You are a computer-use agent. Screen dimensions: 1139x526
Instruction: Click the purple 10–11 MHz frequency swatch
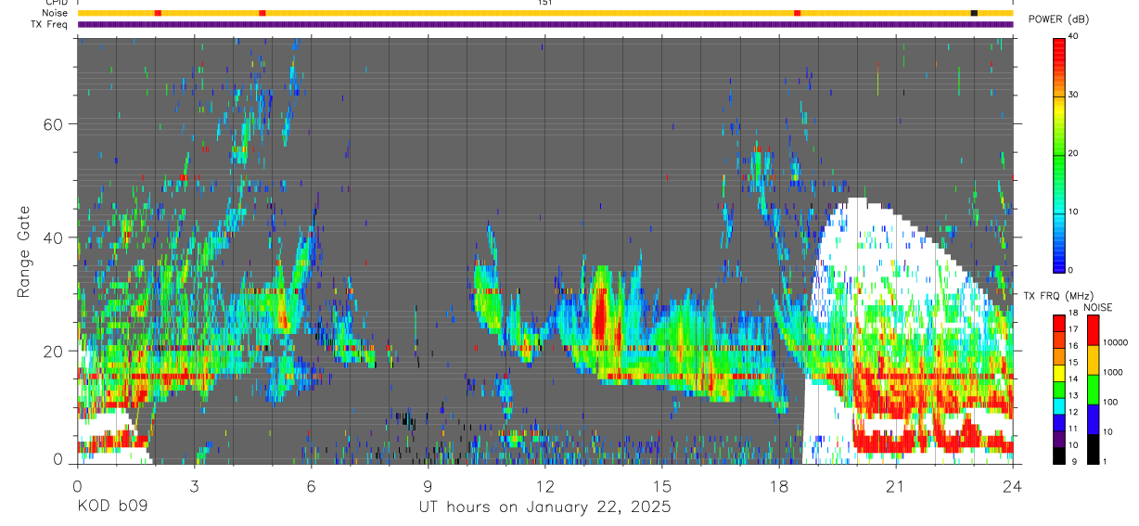(x=1059, y=439)
